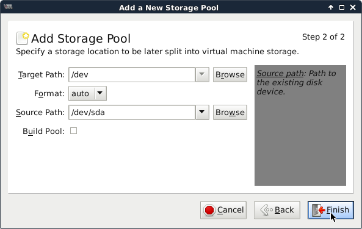Maximize the Add a New Storage Pool window

(342, 7)
